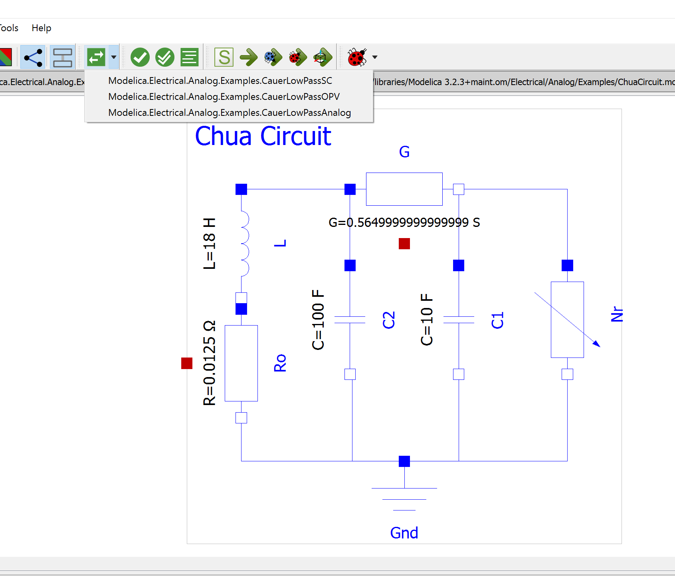Open the recent models dropdown arrow
Viewport: 675px width, 576px height.
113,57
